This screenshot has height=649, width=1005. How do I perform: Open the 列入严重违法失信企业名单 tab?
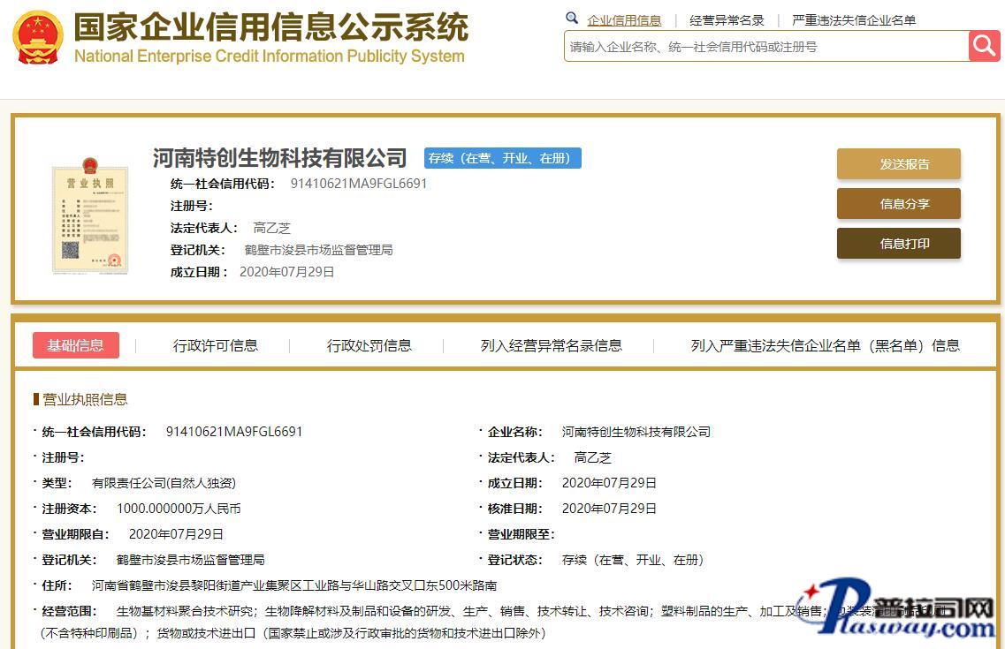click(825, 345)
